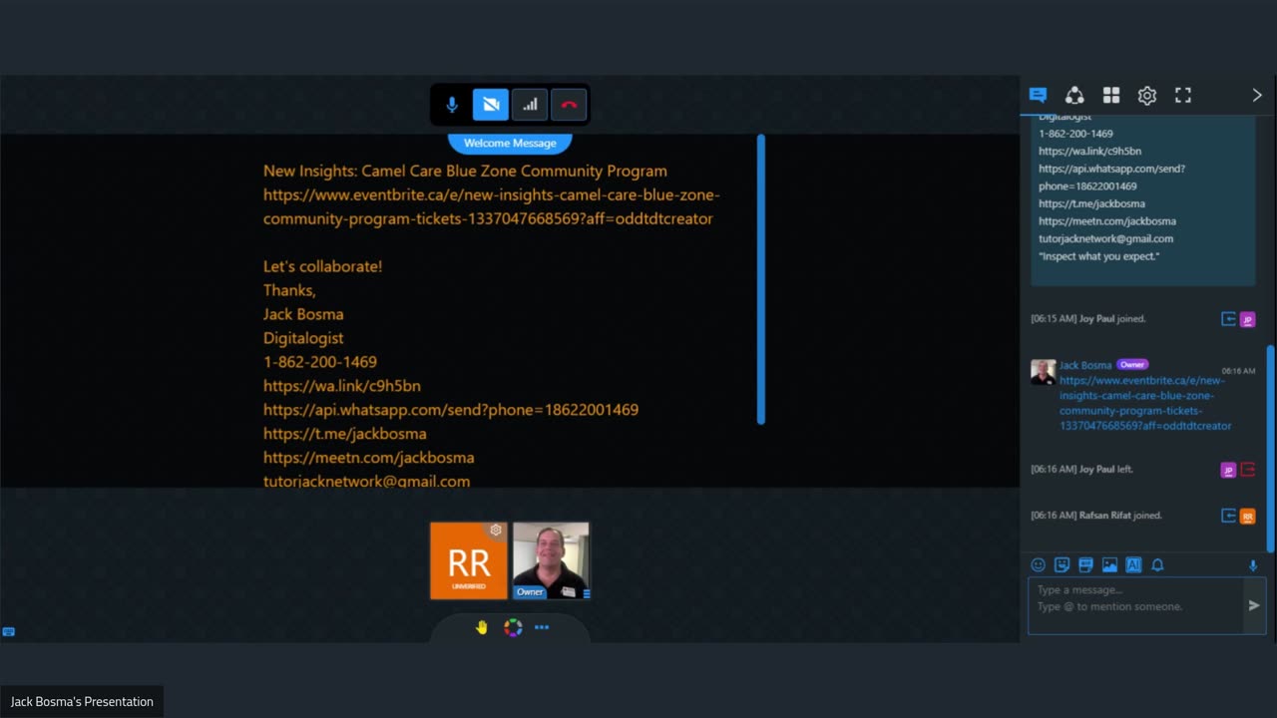
Task: Click the Rafsan Rifat joined message
Action: tap(1096, 516)
